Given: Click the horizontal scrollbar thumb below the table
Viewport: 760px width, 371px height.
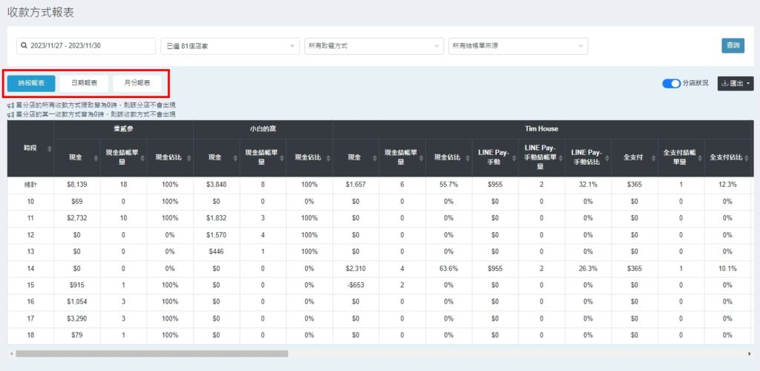Looking at the screenshot, I should tap(151, 354).
